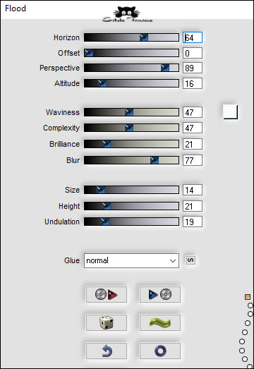Click the dice randomize button
The width and height of the screenshot is (254, 369).
point(107,322)
